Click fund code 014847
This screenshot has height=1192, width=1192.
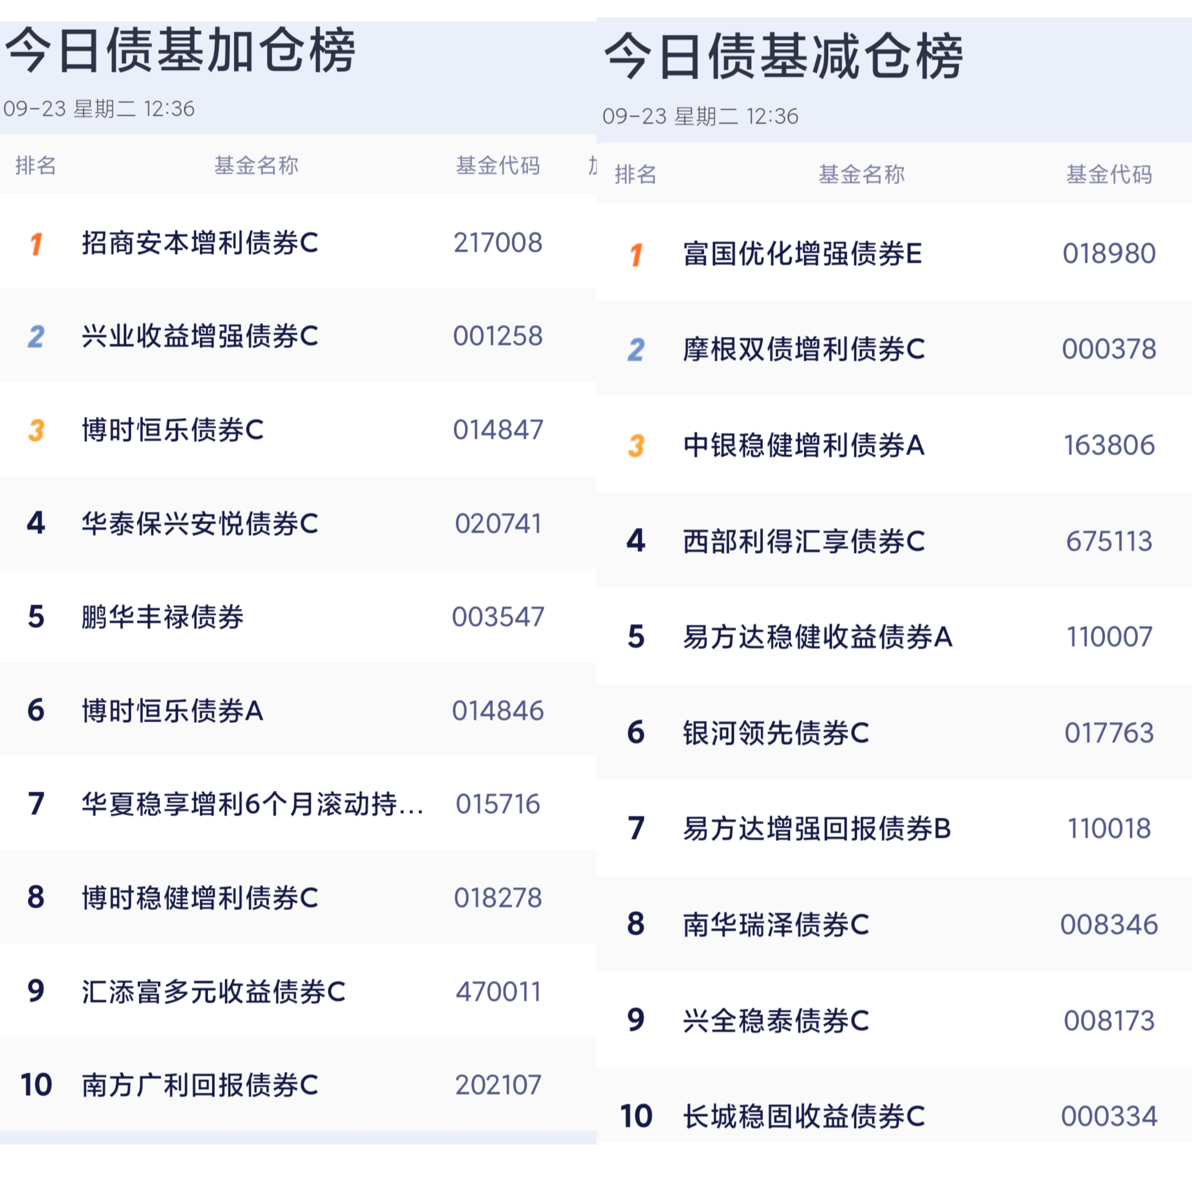coord(498,430)
